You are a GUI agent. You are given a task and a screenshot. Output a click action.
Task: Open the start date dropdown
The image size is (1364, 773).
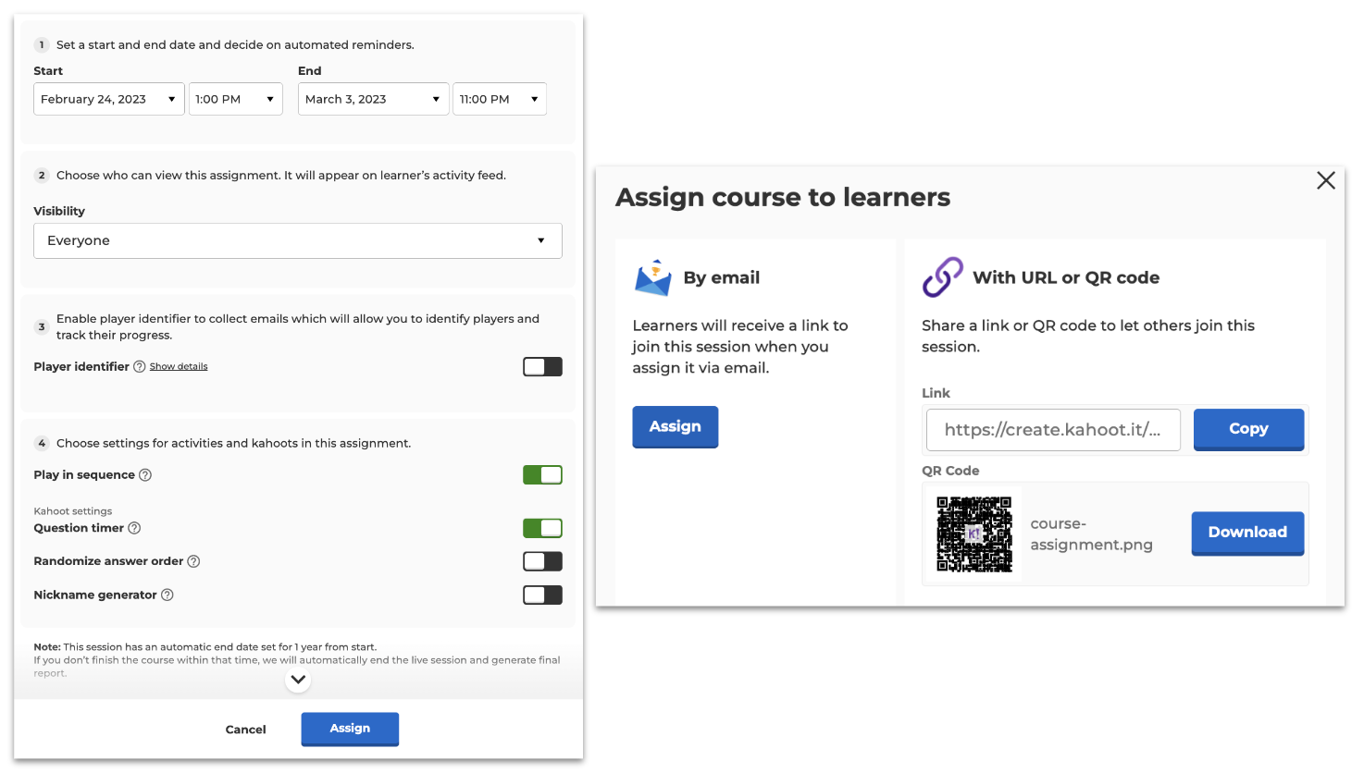click(x=109, y=100)
